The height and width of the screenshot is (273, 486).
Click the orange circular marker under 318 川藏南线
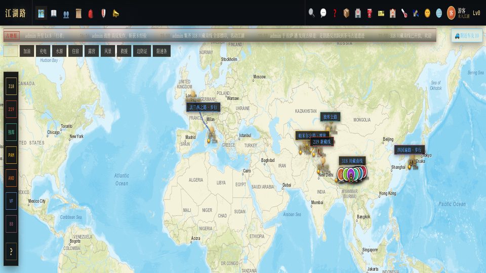coord(341,174)
